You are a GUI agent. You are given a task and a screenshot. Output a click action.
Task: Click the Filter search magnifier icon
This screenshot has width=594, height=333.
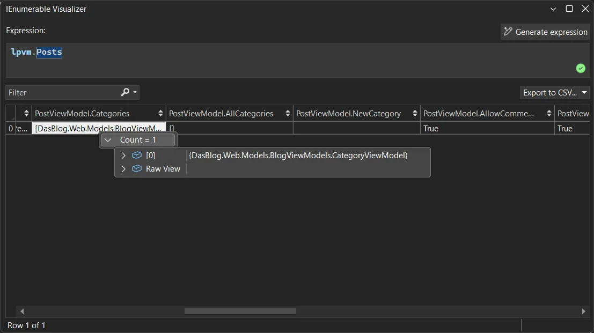pyautogui.click(x=125, y=92)
